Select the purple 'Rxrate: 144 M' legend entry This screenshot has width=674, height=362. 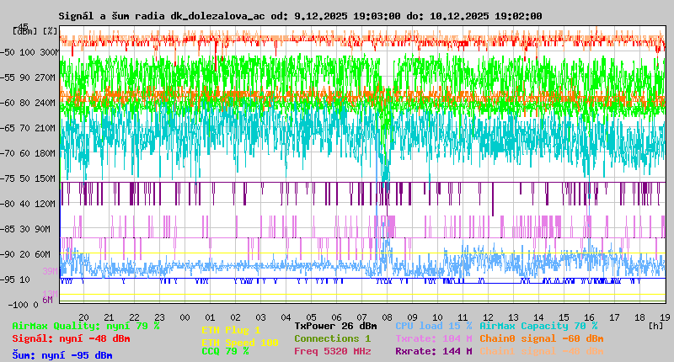pyautogui.click(x=433, y=351)
